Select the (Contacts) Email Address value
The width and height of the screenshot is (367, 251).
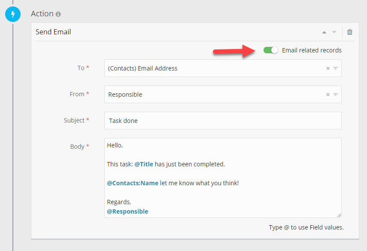click(143, 68)
